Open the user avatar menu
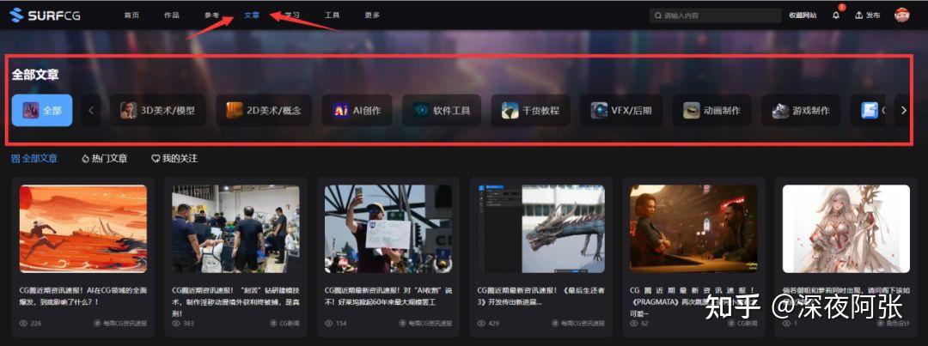 coord(901,15)
